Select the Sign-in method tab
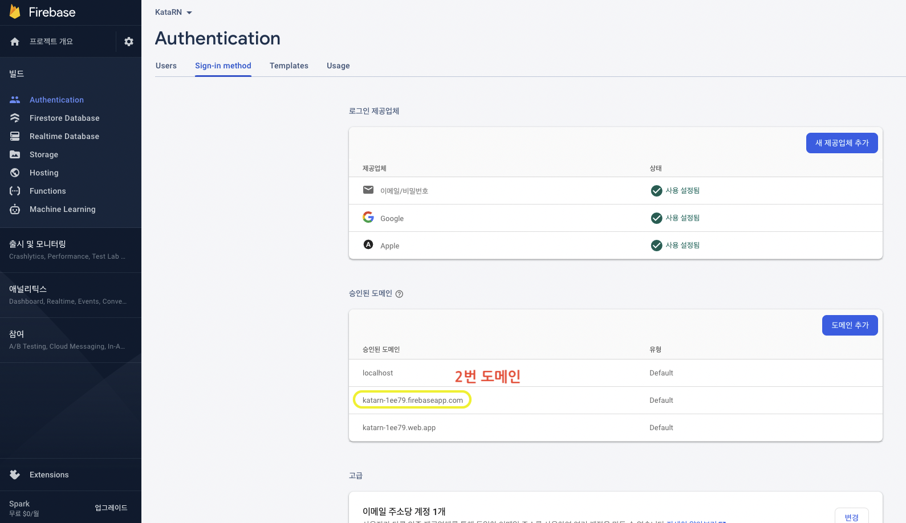Viewport: 906px width, 523px height. [223, 66]
